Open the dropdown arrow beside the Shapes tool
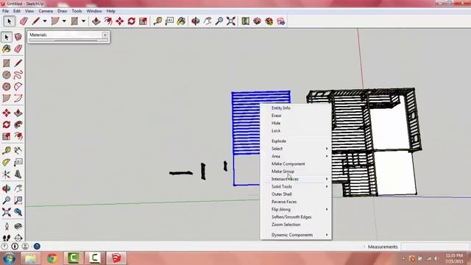The image size is (471, 265). [83, 21]
